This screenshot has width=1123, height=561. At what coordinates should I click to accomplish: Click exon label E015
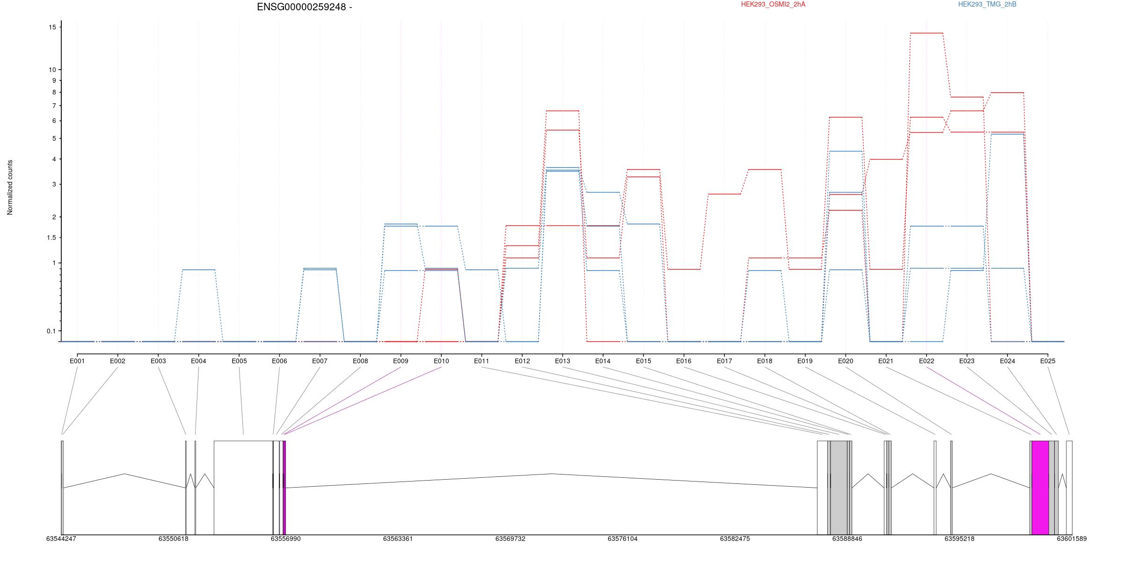(x=643, y=361)
